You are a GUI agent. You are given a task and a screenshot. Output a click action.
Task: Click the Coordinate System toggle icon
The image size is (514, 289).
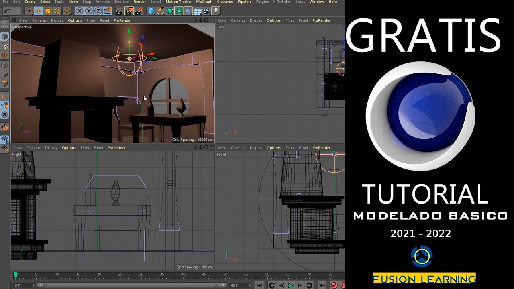coord(108,11)
